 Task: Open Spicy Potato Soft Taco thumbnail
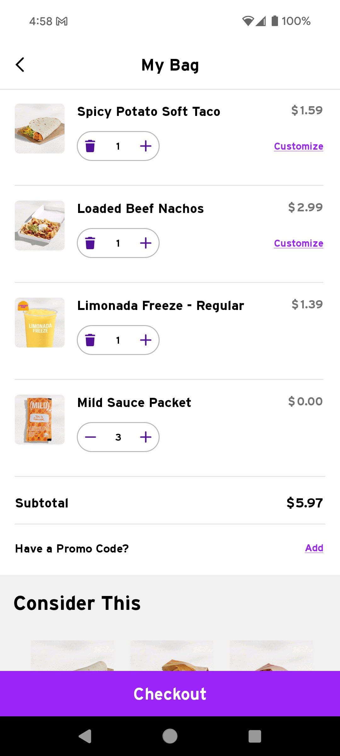[x=40, y=129]
